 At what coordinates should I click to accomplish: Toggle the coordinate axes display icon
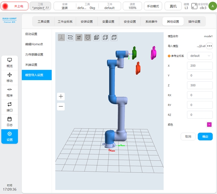(x=61, y=37)
